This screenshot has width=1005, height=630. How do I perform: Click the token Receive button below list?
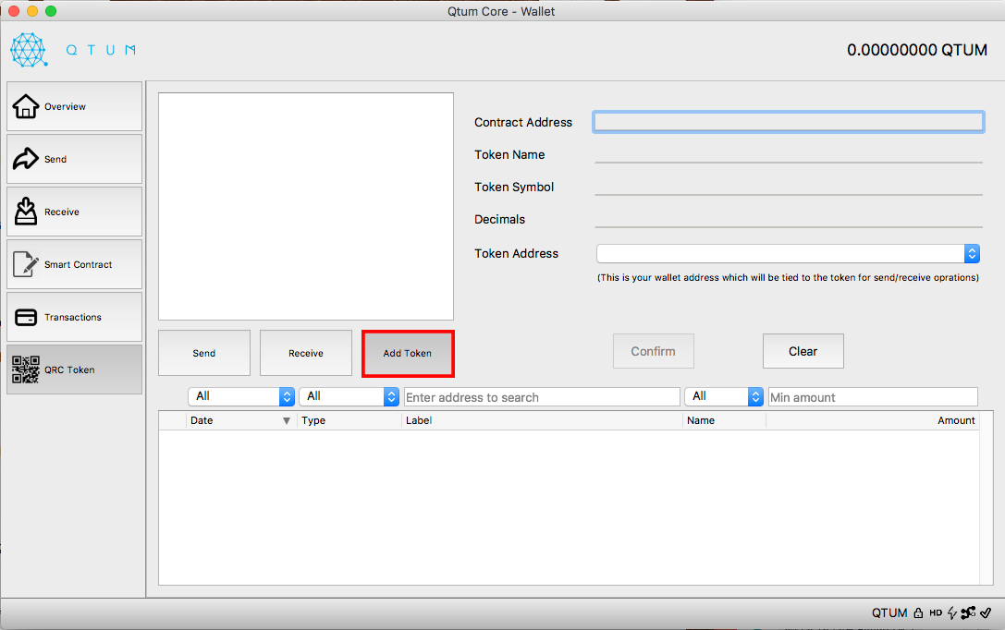[306, 353]
